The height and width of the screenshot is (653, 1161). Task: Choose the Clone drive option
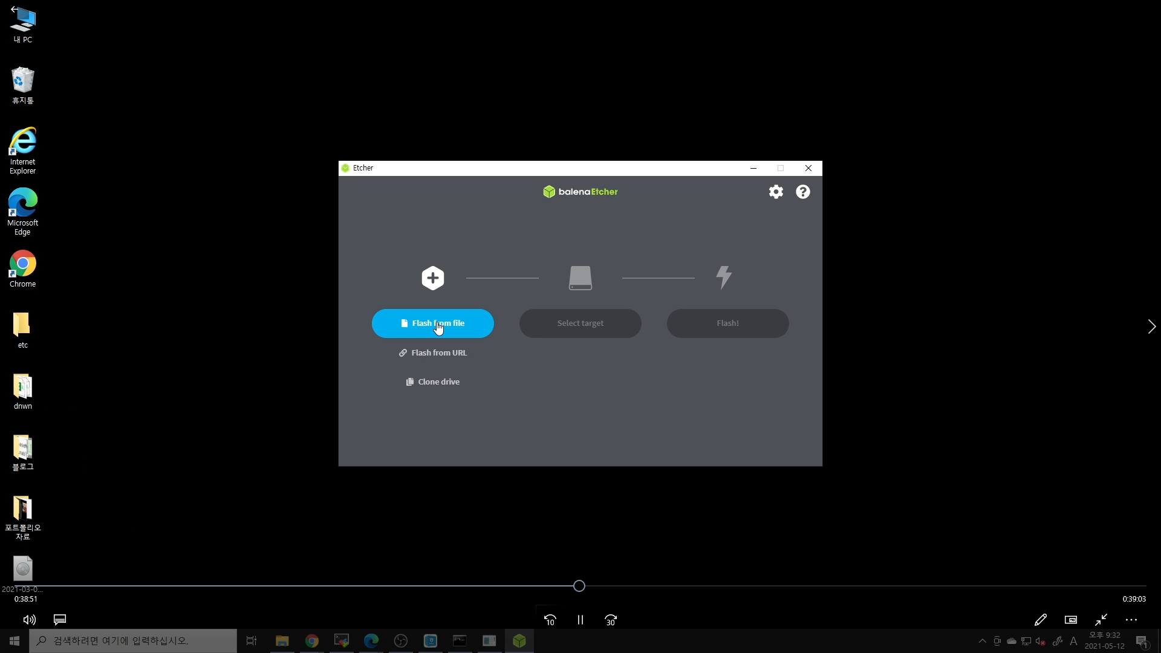[x=433, y=382]
